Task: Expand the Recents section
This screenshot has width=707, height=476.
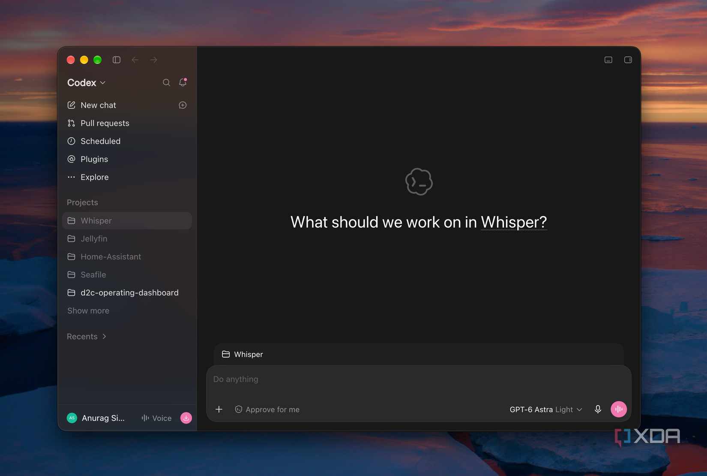Action: click(87, 337)
